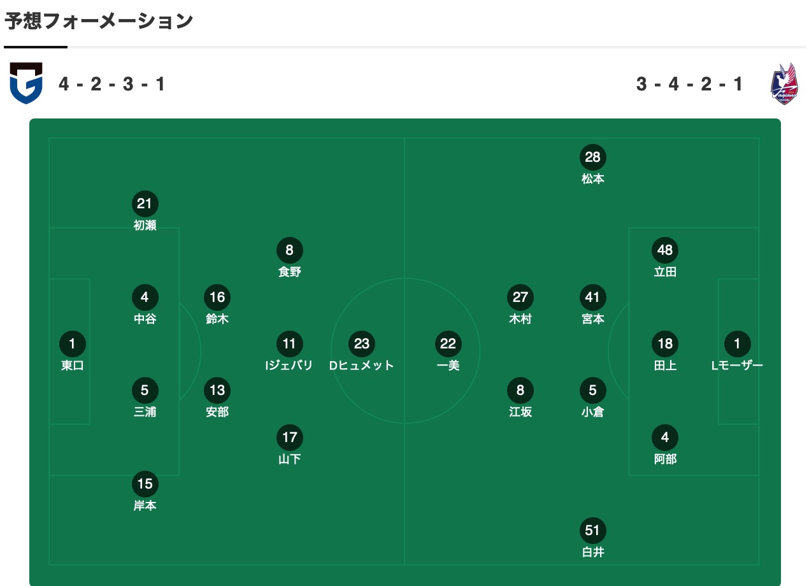Open the 予想フォーメーション tab

99,22
